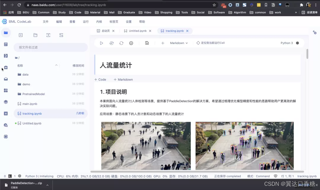Click the 按文件名过滤 search field
320x190 pixels.
(x=50, y=47)
